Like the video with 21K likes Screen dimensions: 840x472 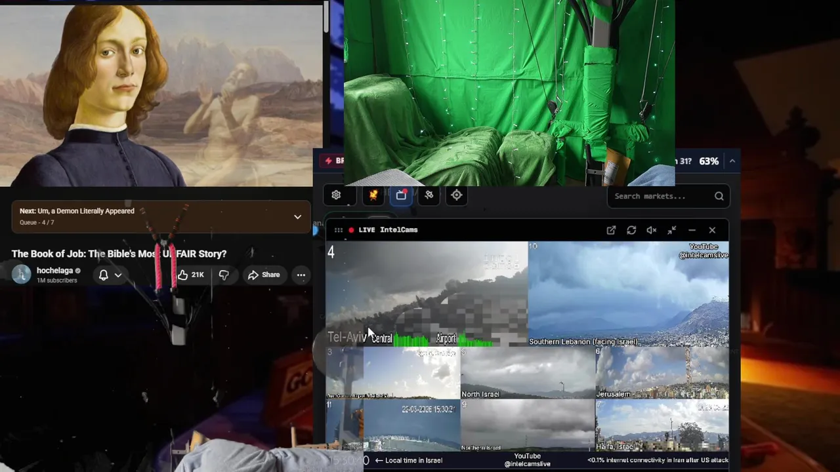[191, 275]
